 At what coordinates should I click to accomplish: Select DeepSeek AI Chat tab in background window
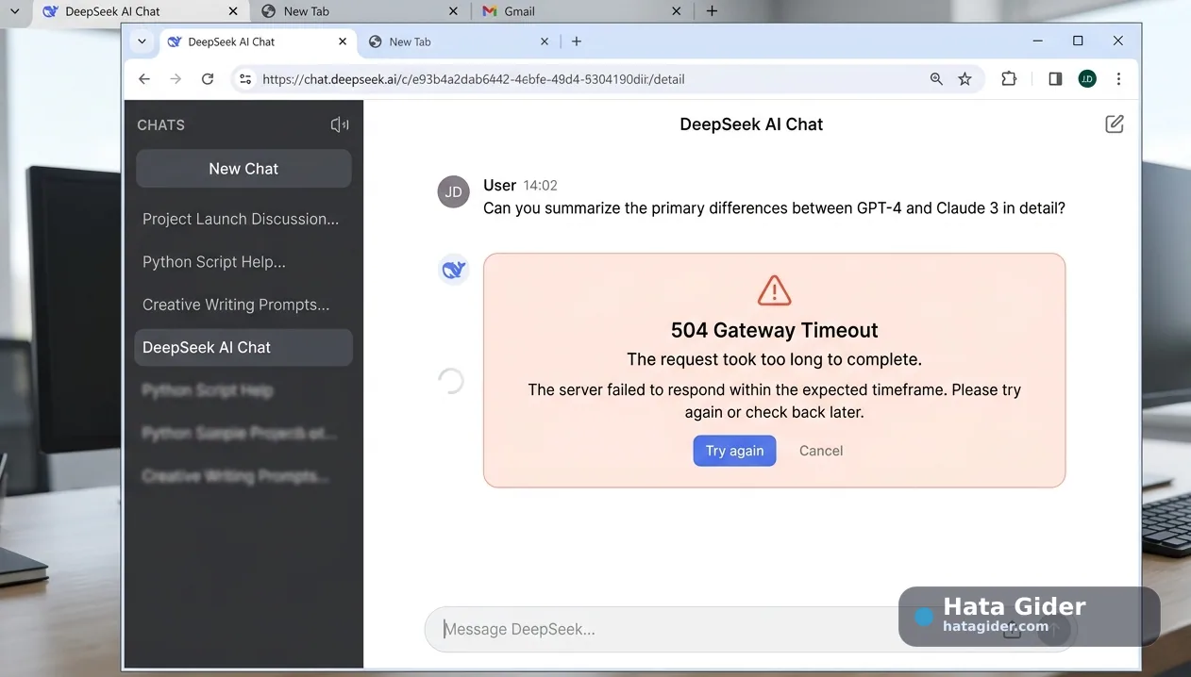point(140,11)
